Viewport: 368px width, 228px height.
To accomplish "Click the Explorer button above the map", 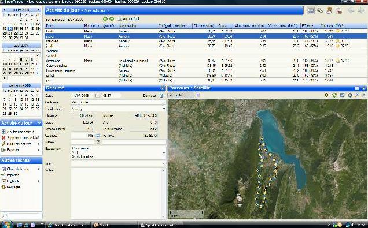I will (181, 95).
